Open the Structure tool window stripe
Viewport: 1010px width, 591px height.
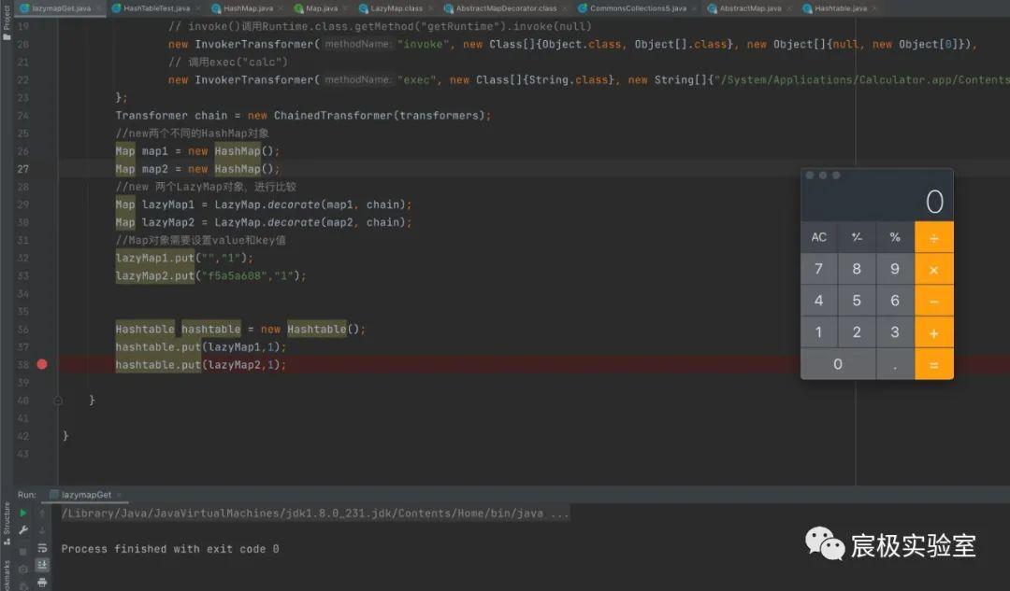pyautogui.click(x=7, y=523)
